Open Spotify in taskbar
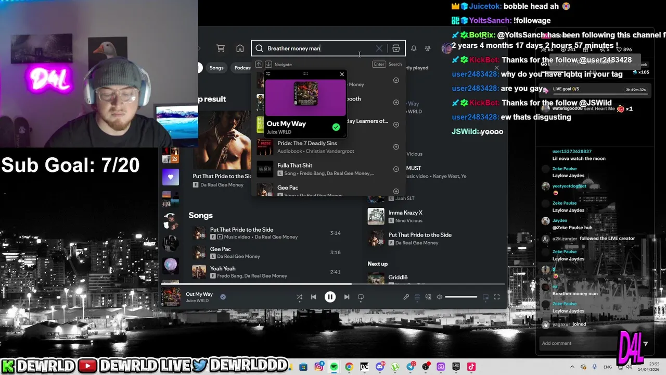This screenshot has height=375, width=666. 334,367
